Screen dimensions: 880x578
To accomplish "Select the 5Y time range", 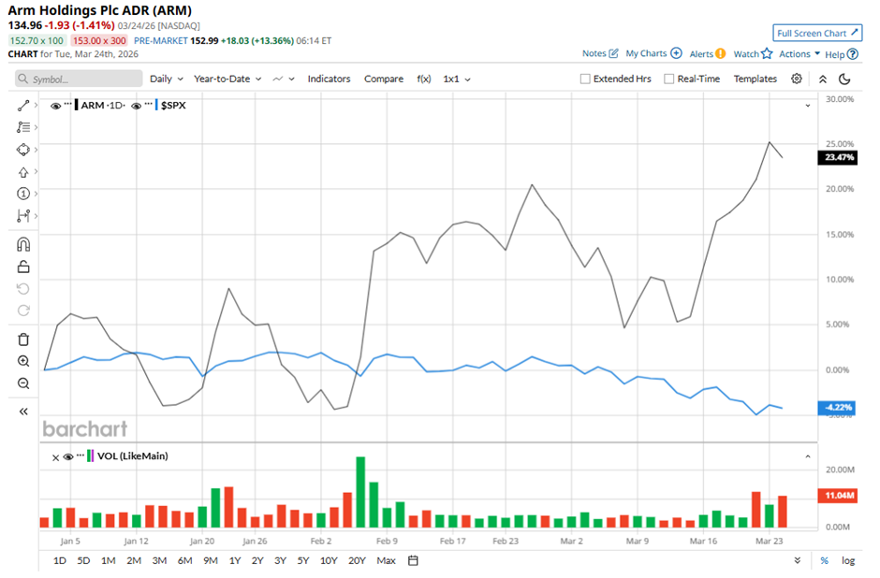I will (303, 560).
